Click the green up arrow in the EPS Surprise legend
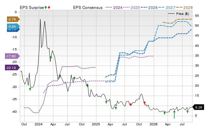Screen dimensions: 212x126 click(x=46, y=7)
